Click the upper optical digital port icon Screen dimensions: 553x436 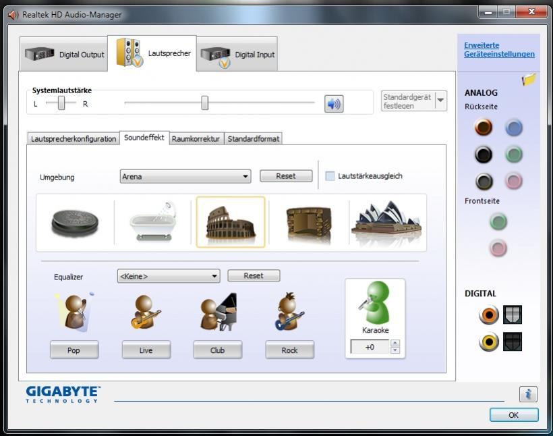[513, 315]
